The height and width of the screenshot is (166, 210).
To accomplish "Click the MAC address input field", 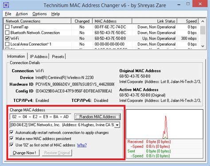I will point(40,117).
